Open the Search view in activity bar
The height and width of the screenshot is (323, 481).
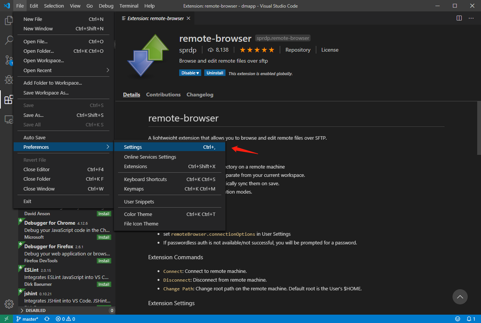coord(9,40)
